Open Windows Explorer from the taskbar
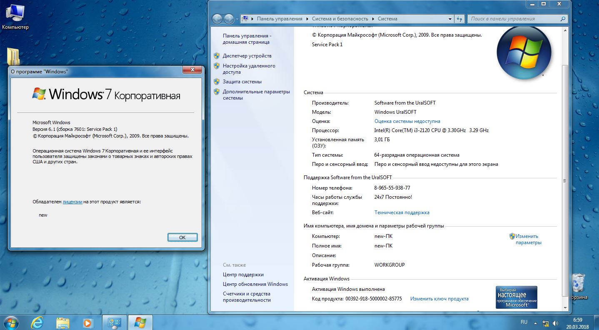Viewport: 599px width, 330px height. (x=63, y=322)
